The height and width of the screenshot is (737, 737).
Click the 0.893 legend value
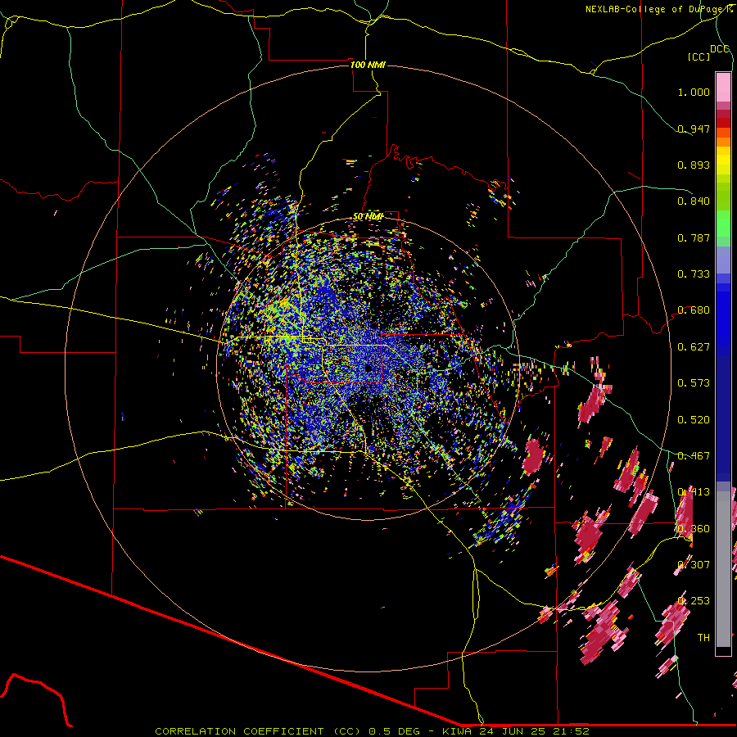[x=694, y=165]
